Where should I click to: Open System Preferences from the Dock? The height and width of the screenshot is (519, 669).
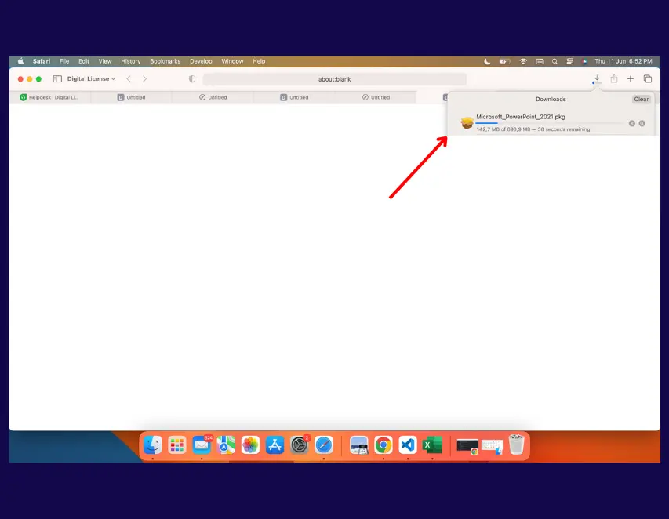(299, 445)
